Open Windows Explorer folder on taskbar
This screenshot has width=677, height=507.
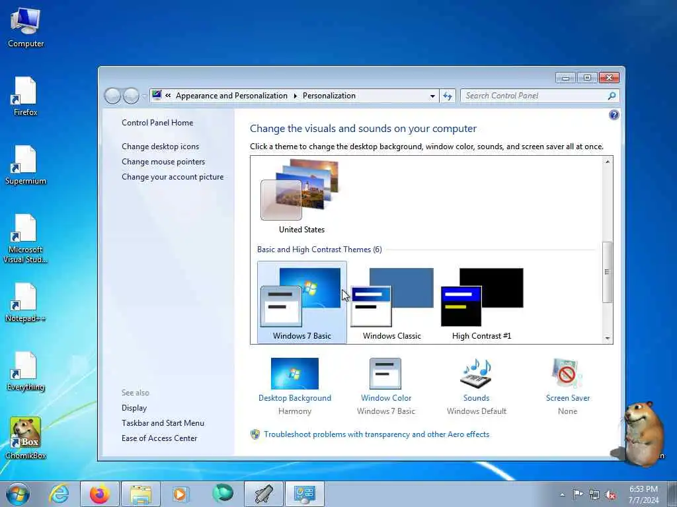(x=141, y=494)
